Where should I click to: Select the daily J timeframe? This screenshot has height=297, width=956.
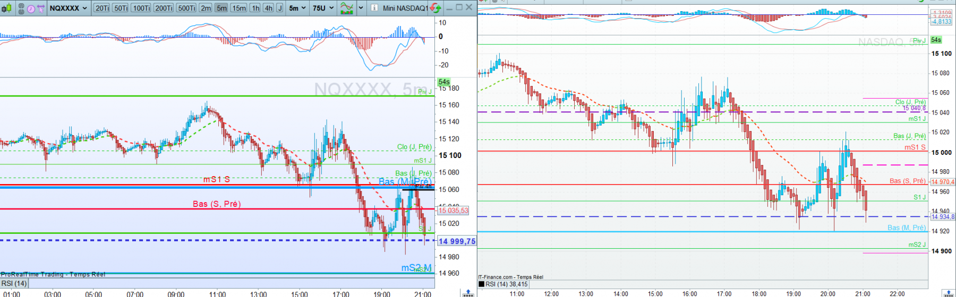(280, 8)
